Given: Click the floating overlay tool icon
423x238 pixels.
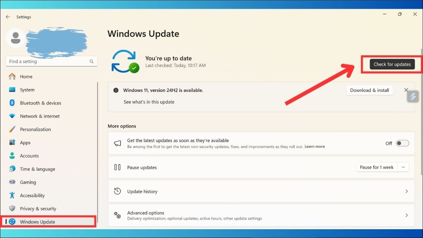Looking at the screenshot, I should click(x=413, y=96).
